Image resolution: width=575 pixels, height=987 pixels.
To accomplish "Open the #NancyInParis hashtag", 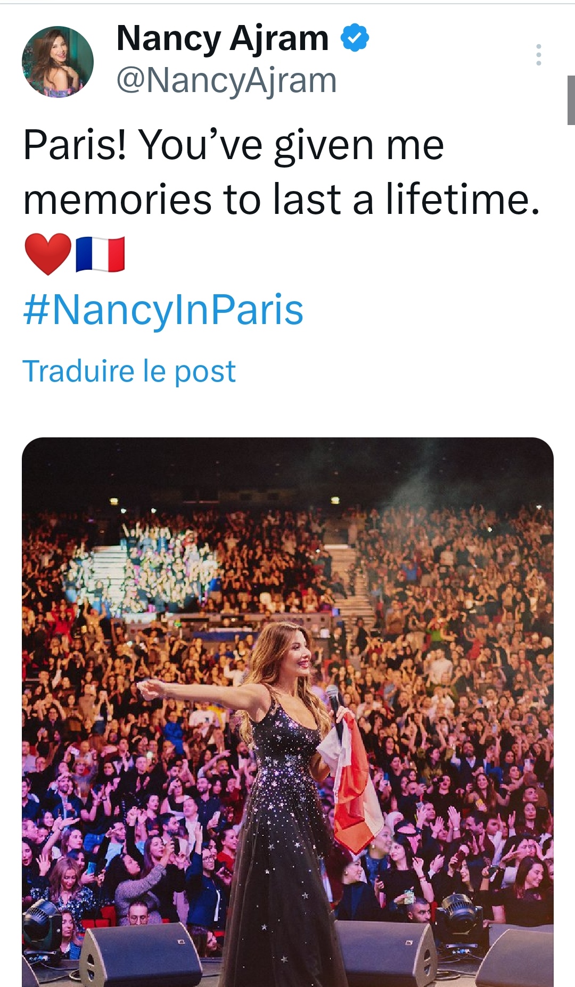I will pyautogui.click(x=163, y=310).
